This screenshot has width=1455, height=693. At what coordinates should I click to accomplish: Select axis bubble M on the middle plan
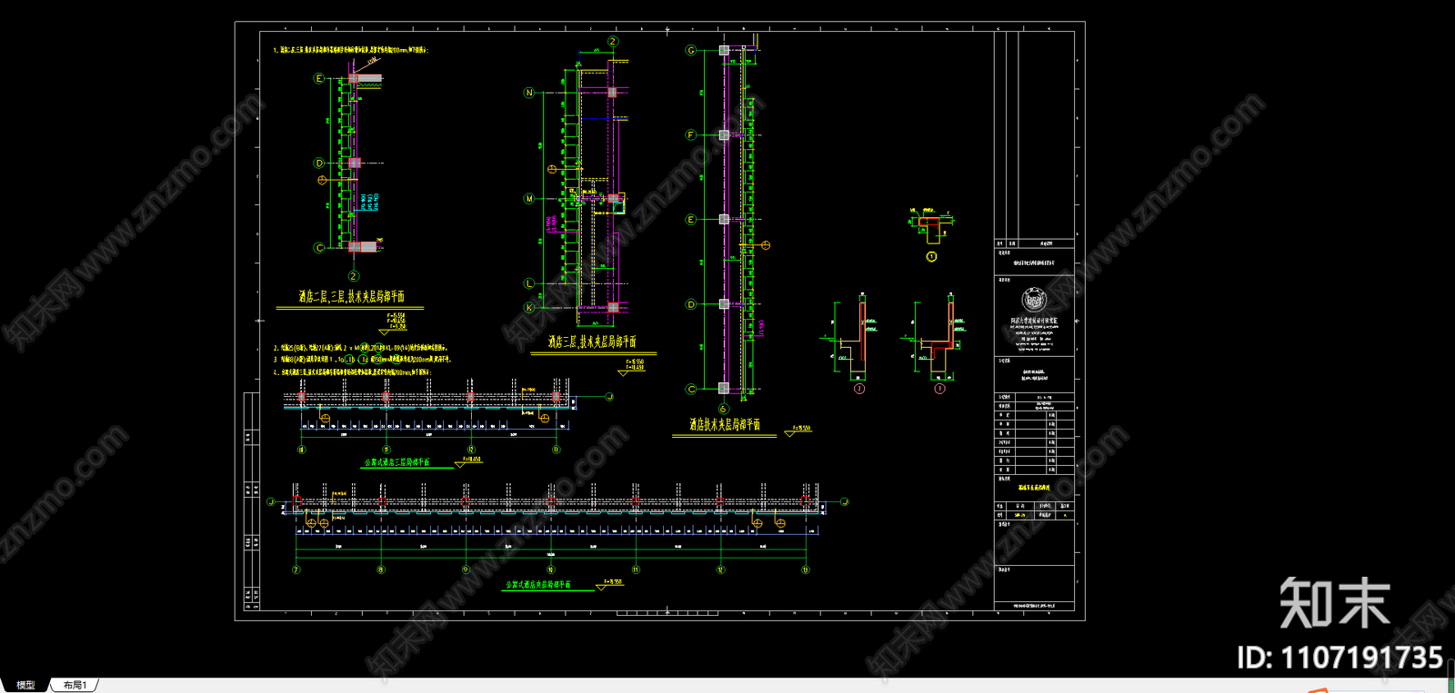pyautogui.click(x=529, y=199)
